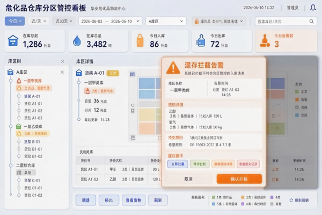
Task: Click the warehouse icon in 在库总数 card
Action: click(x=13, y=40)
